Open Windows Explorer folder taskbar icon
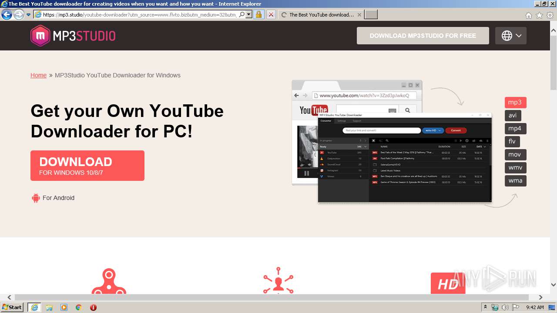The image size is (557, 313). tap(49, 307)
